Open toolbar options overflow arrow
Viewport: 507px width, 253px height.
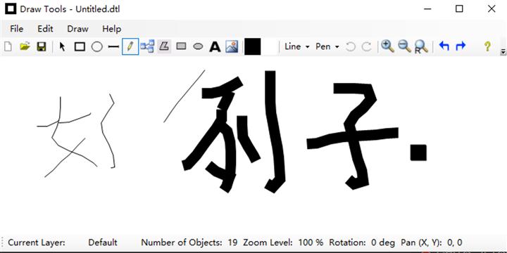tap(503, 51)
